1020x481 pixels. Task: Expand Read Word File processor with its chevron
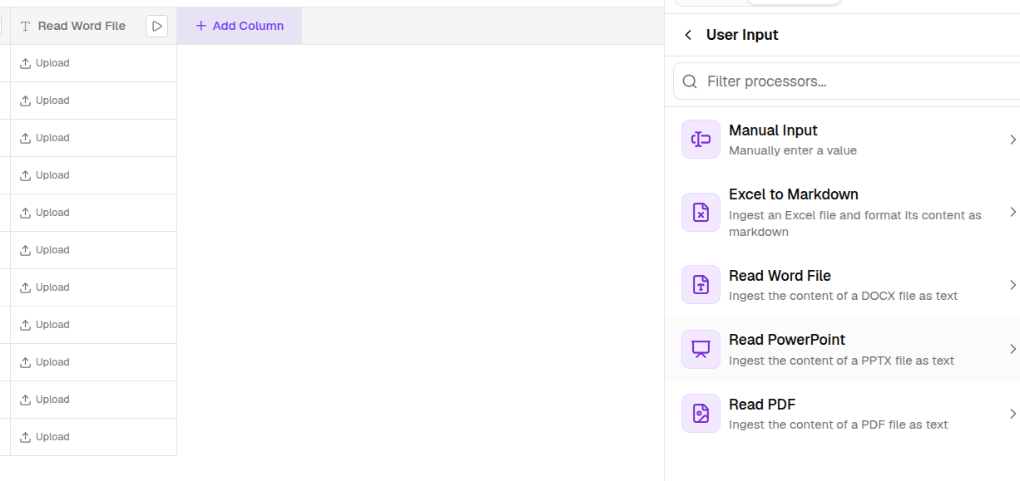tap(1013, 285)
